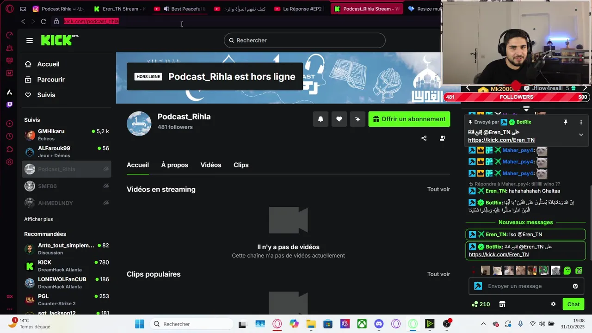Toggle the heart follow button for Podcast_Rihla

pyautogui.click(x=339, y=119)
